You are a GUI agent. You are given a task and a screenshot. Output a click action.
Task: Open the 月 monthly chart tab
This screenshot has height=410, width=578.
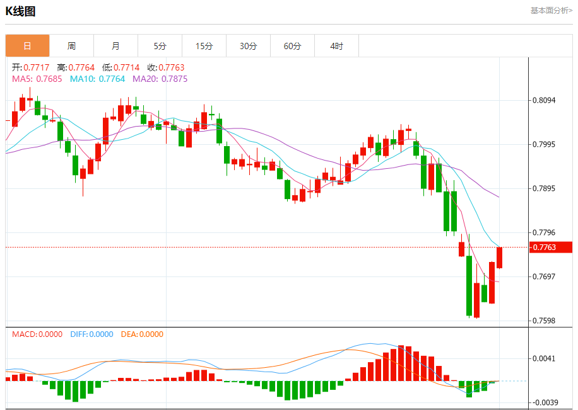coord(115,46)
